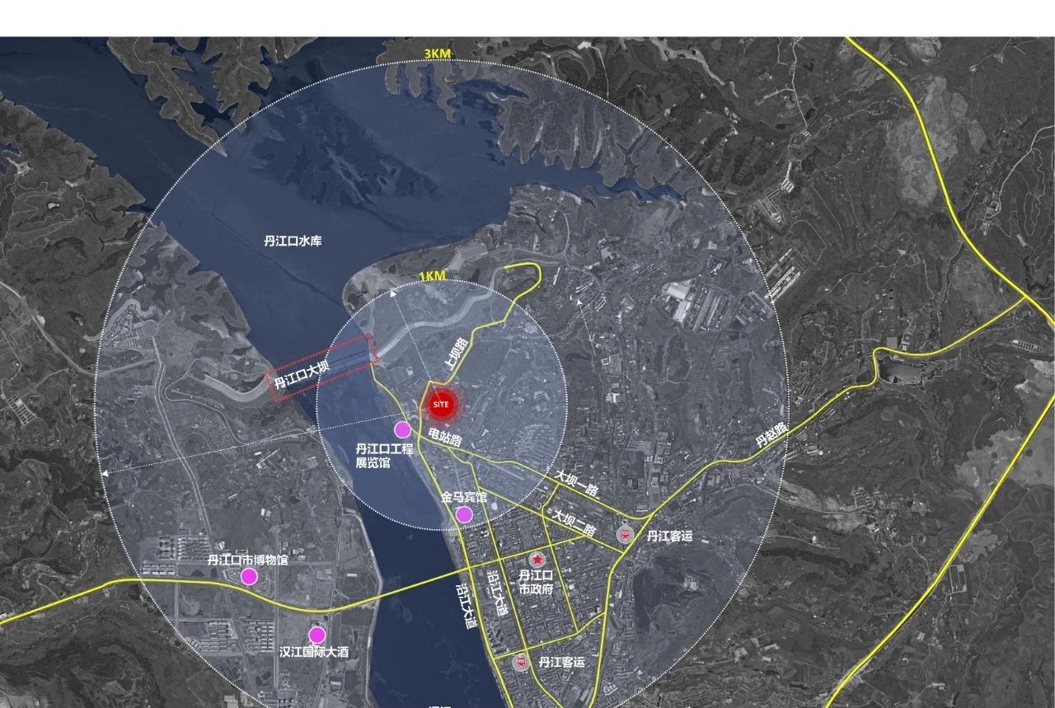Click the red star government icon
Screen dimensions: 1055x708
(537, 560)
